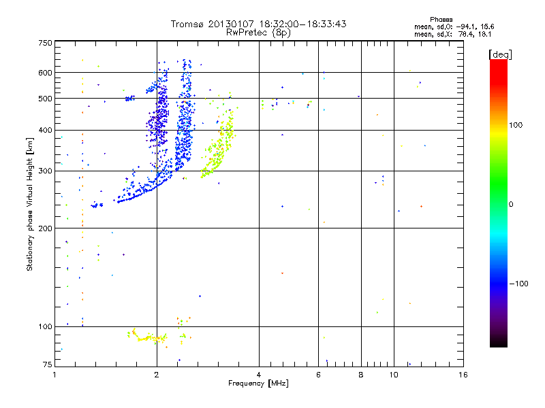Click the 'Phases' heading above the statistics

tap(441, 20)
